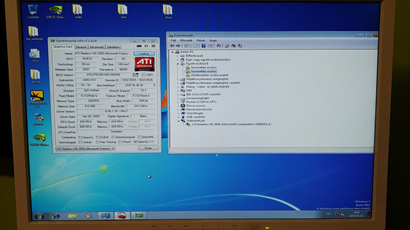Image resolution: width=410 pixels, height=230 pixels.
Task: Open the Lomtár recycle bin desktop icon
Action: pyautogui.click(x=33, y=11)
